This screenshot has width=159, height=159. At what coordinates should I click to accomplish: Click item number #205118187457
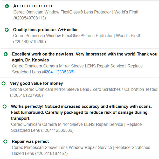51,154
